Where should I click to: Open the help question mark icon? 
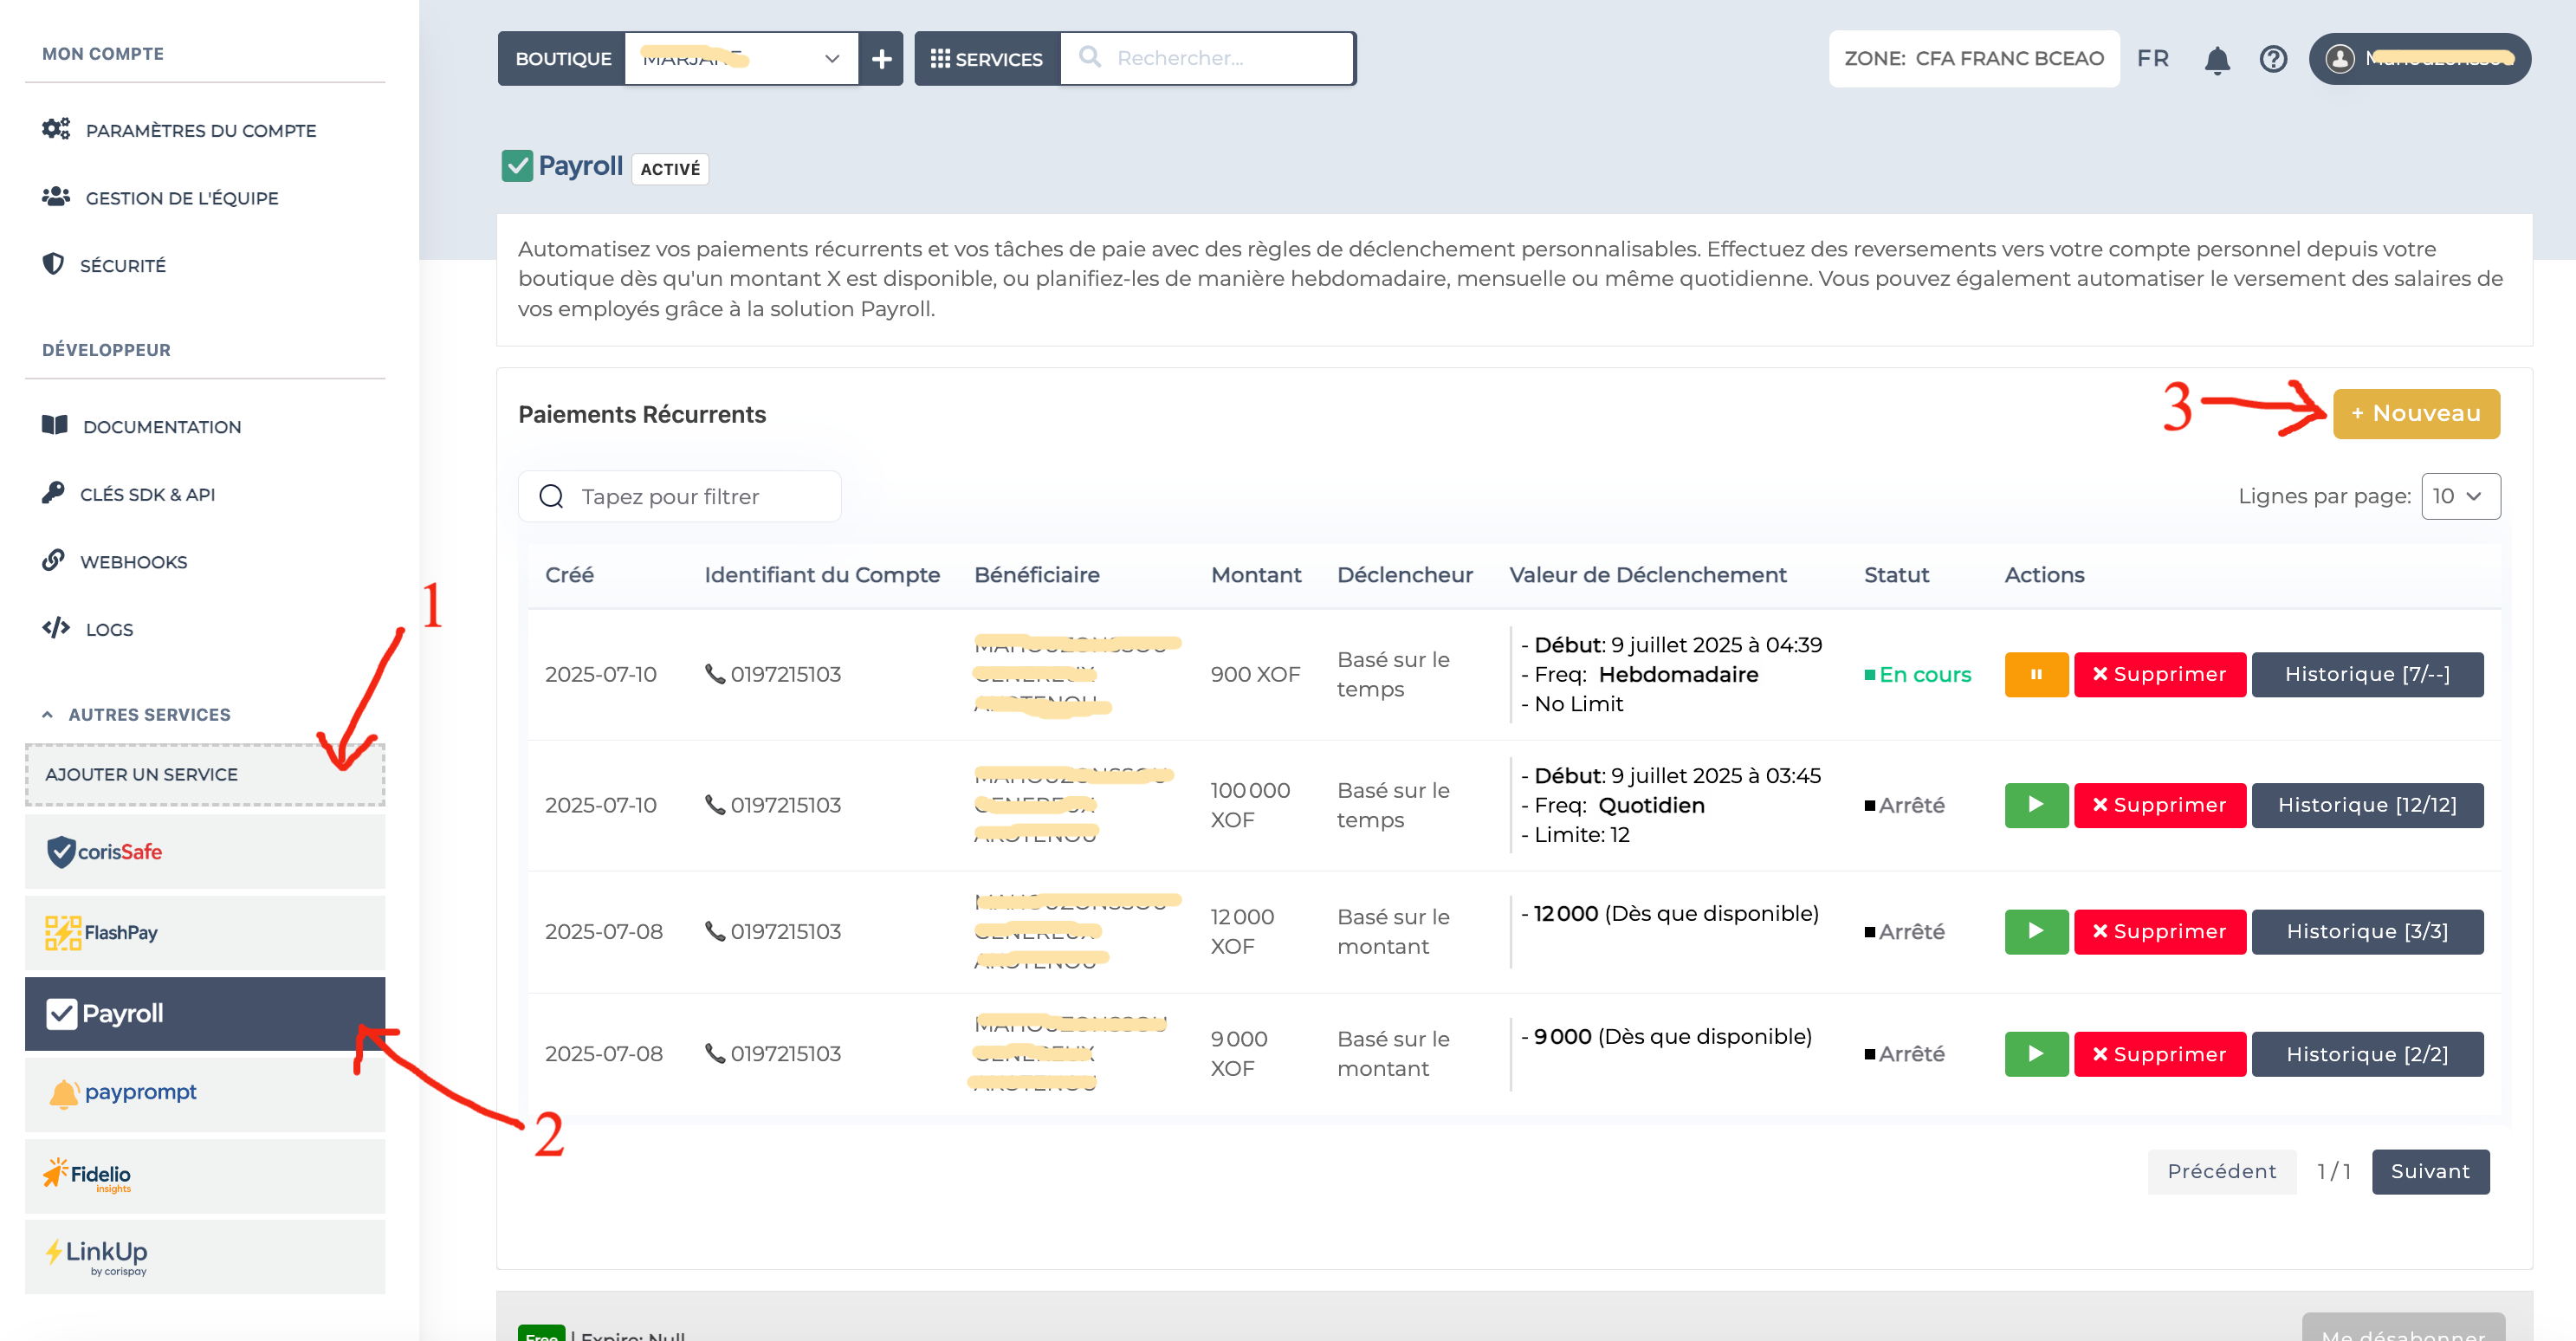coord(2273,59)
